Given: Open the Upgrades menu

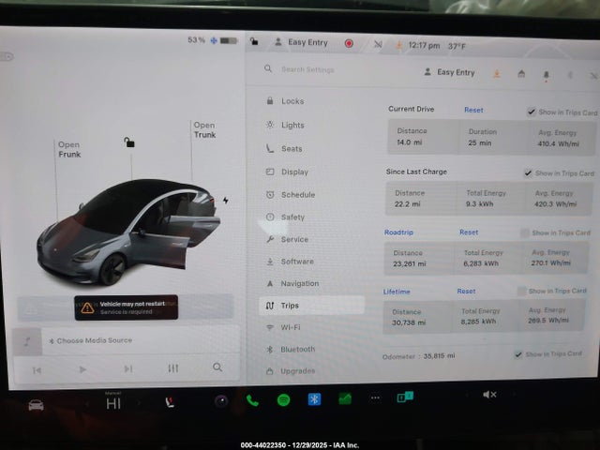Looking at the screenshot, I should point(291,371).
